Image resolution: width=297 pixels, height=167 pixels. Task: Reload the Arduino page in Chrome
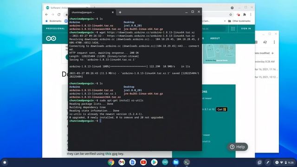59,14
